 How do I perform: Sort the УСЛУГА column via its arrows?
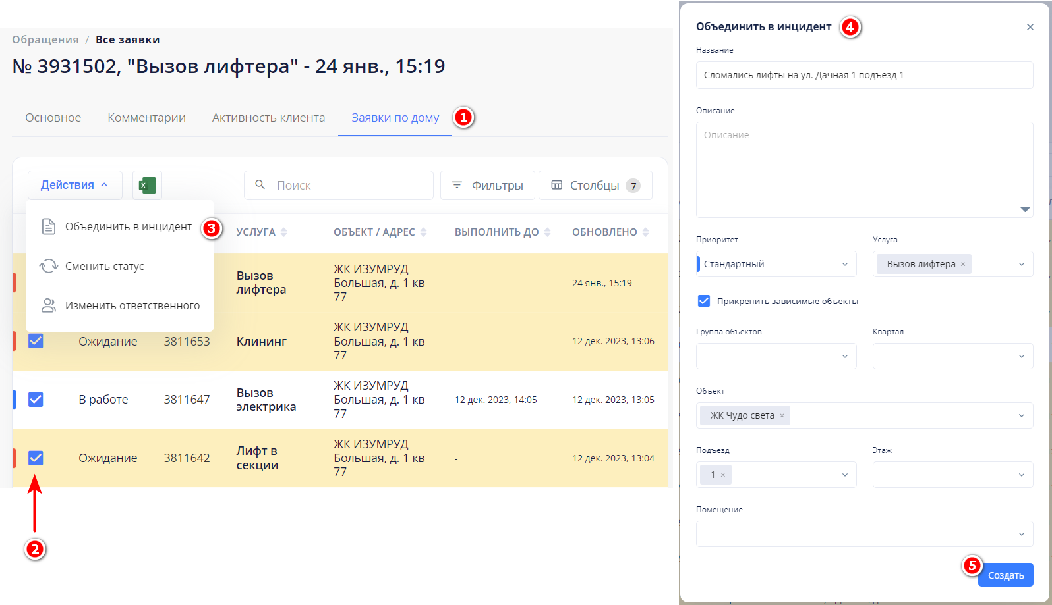(284, 232)
